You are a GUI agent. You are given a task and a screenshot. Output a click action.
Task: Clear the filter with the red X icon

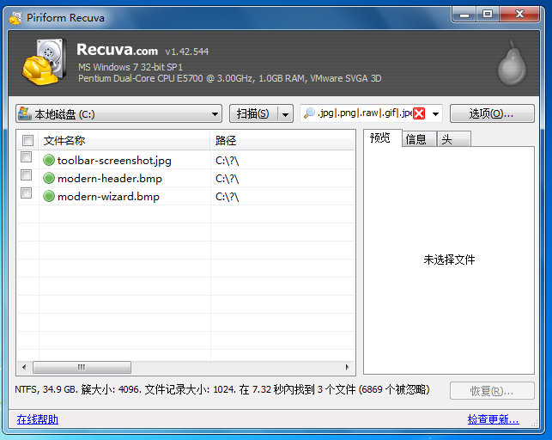click(419, 113)
